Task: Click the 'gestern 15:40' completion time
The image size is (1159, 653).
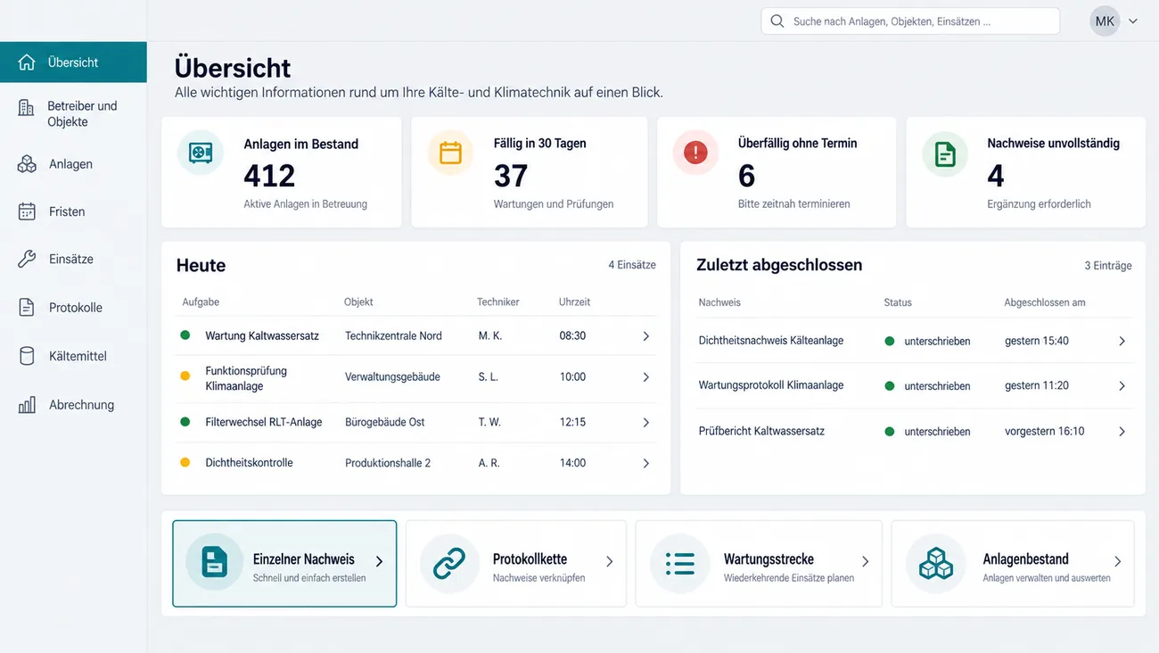Action: [x=1037, y=341]
